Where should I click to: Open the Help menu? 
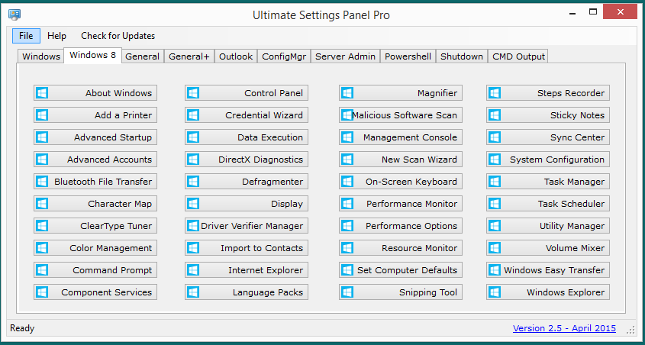(56, 36)
